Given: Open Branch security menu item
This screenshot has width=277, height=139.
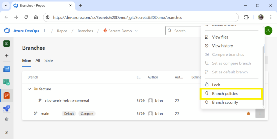Looking at the screenshot, I should tap(232, 102).
